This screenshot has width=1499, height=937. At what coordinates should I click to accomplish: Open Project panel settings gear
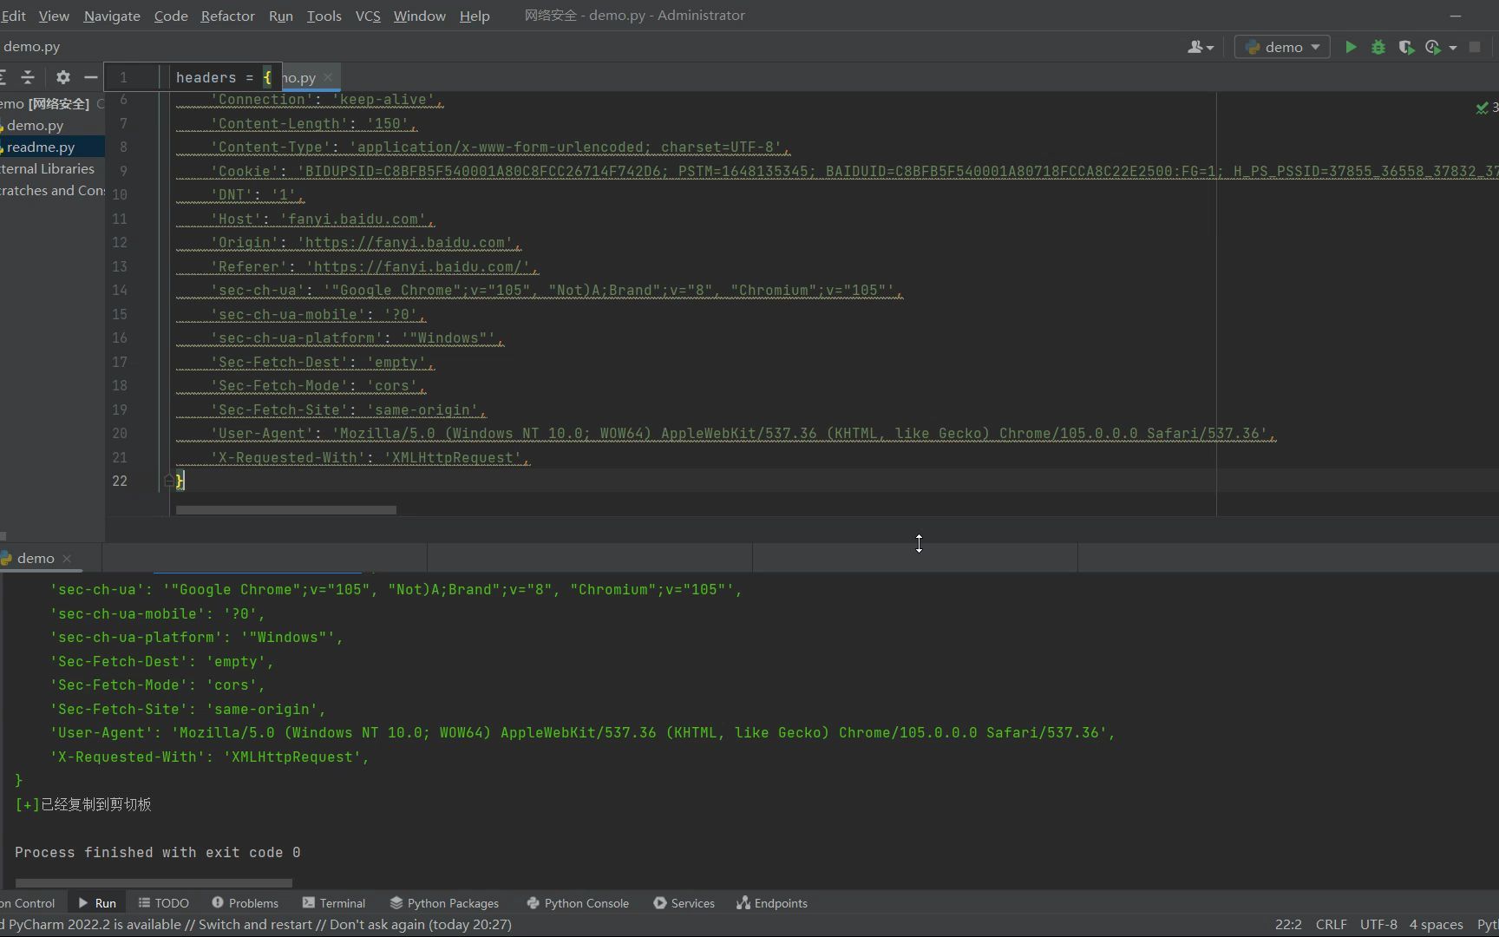62,77
